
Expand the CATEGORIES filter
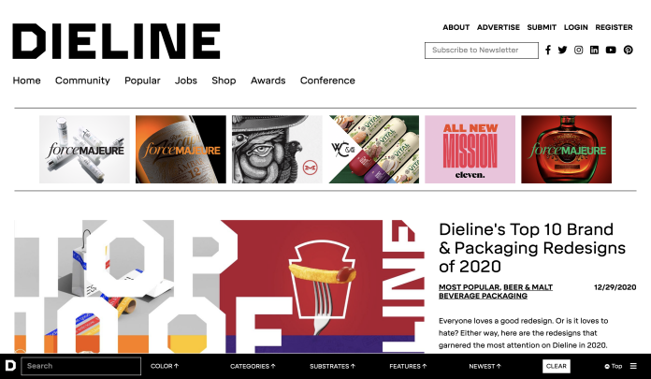[x=253, y=366]
